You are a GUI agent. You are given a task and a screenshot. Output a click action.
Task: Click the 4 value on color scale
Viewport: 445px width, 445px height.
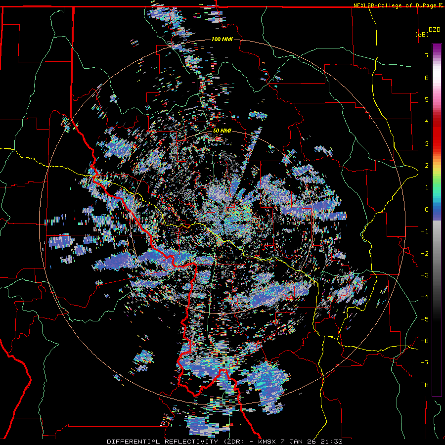pyautogui.click(x=427, y=122)
